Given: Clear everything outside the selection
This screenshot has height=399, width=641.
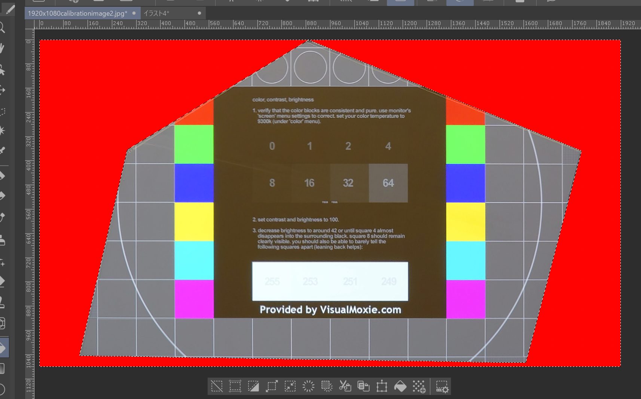Looking at the screenshot, I should (327, 386).
